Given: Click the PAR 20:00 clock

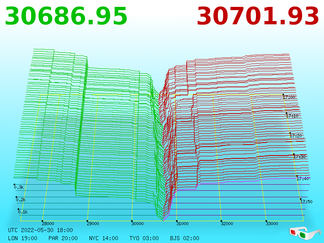Looking at the screenshot, I should 63,238.
